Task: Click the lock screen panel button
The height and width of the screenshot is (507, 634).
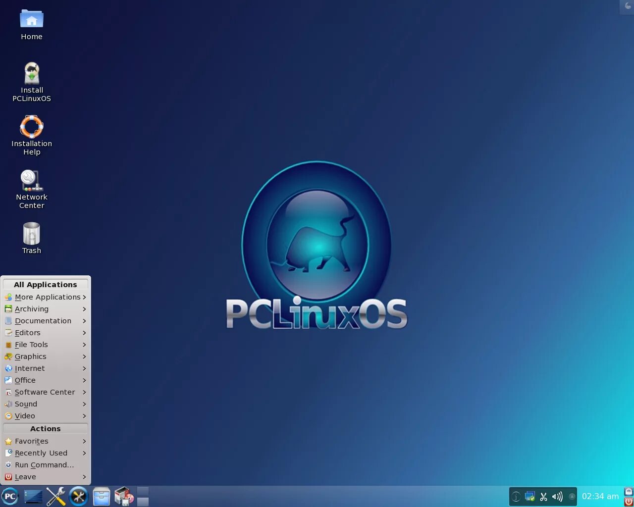Action: 629,492
